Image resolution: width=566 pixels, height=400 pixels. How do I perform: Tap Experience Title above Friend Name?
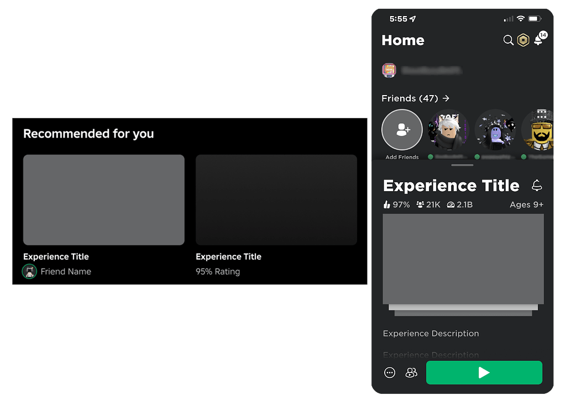click(x=56, y=256)
